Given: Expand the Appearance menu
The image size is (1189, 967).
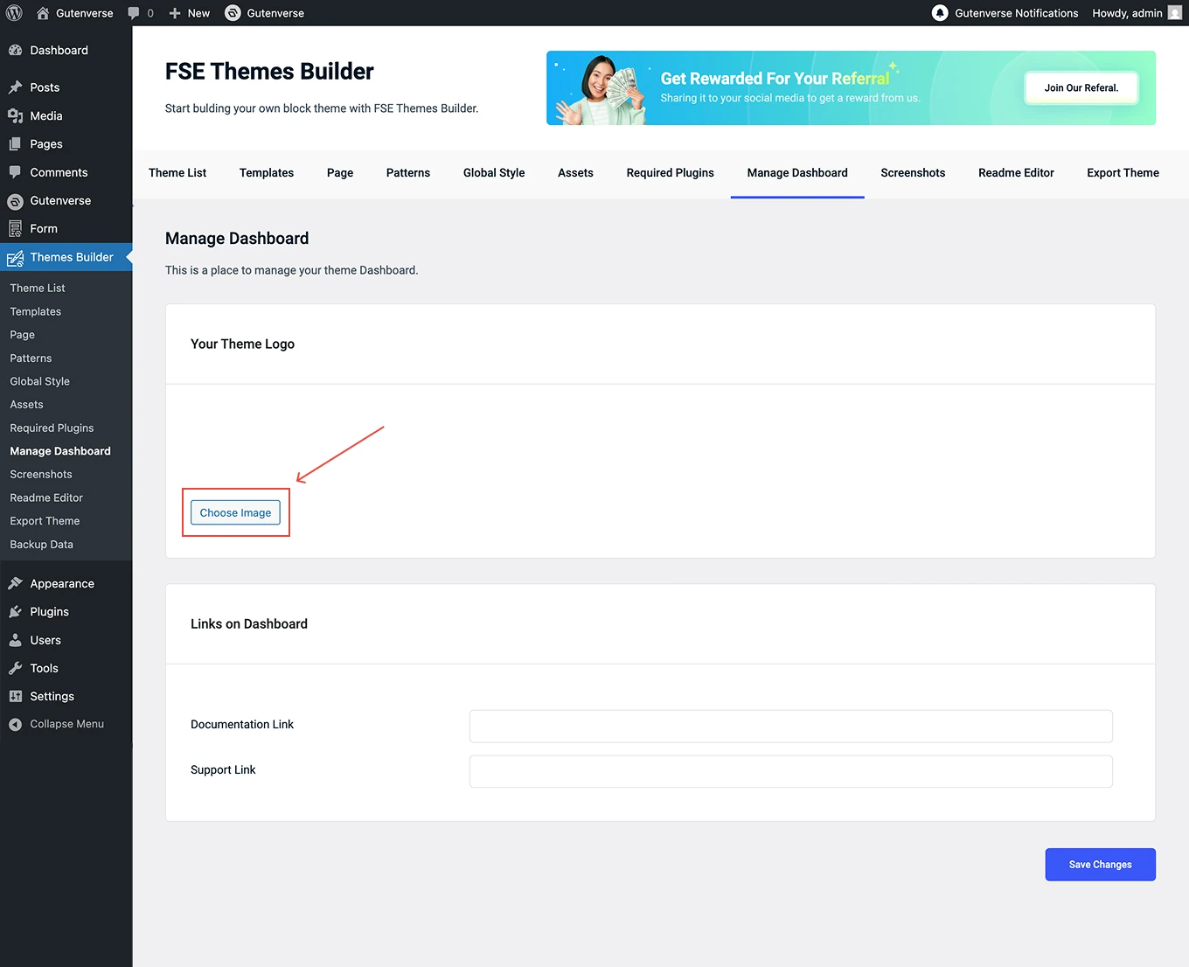Looking at the screenshot, I should pyautogui.click(x=61, y=584).
